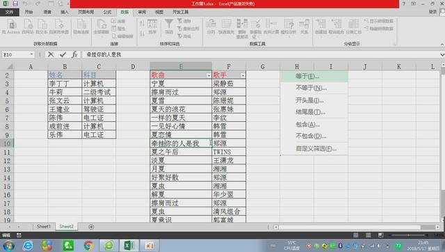The height and width of the screenshot is (252, 445).
Task: Click the Advanced filter (高级) icon
Action: tap(184, 36)
